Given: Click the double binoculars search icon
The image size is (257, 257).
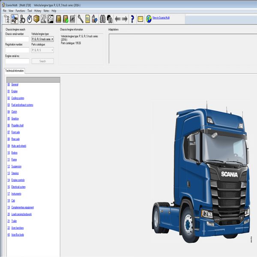Looking at the screenshot, I should [x=110, y=19].
